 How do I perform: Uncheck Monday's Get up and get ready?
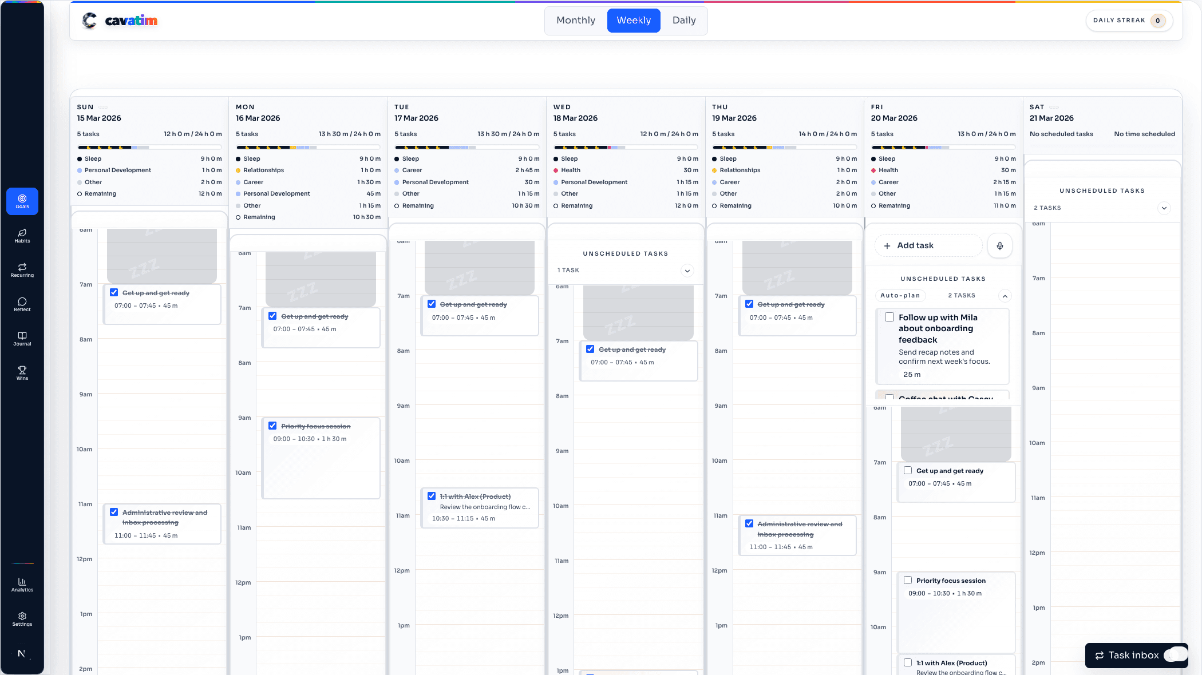pos(272,316)
